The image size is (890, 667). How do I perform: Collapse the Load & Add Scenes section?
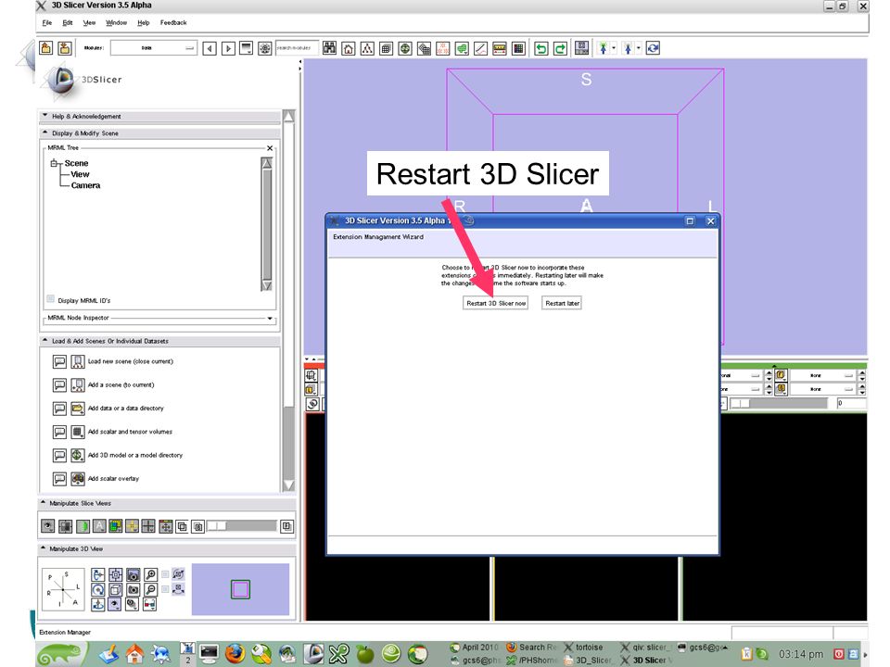click(160, 341)
